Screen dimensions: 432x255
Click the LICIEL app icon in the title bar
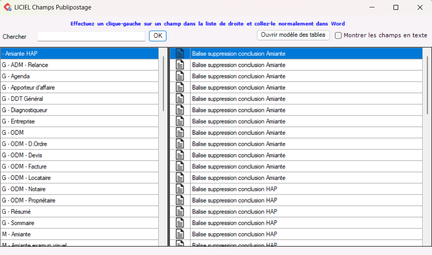(7, 7)
